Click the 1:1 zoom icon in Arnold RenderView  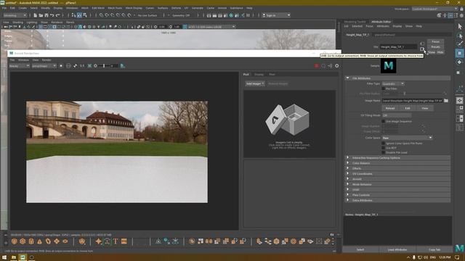[x=82, y=66]
